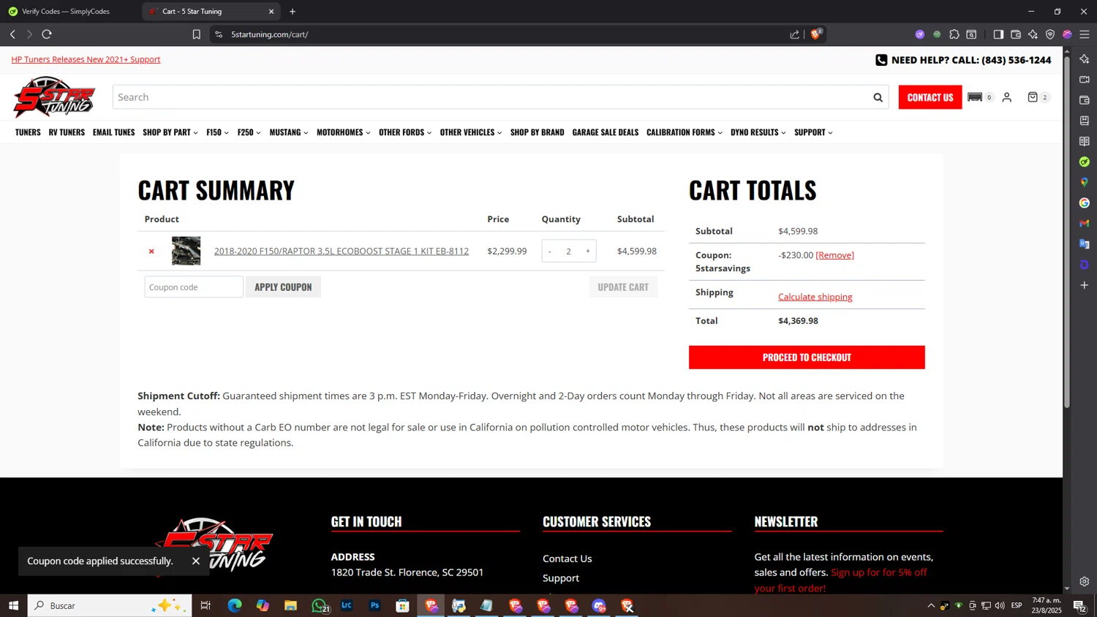Remove the 5starsavings coupon link
Viewport: 1097px width, 617px height.
click(835, 255)
